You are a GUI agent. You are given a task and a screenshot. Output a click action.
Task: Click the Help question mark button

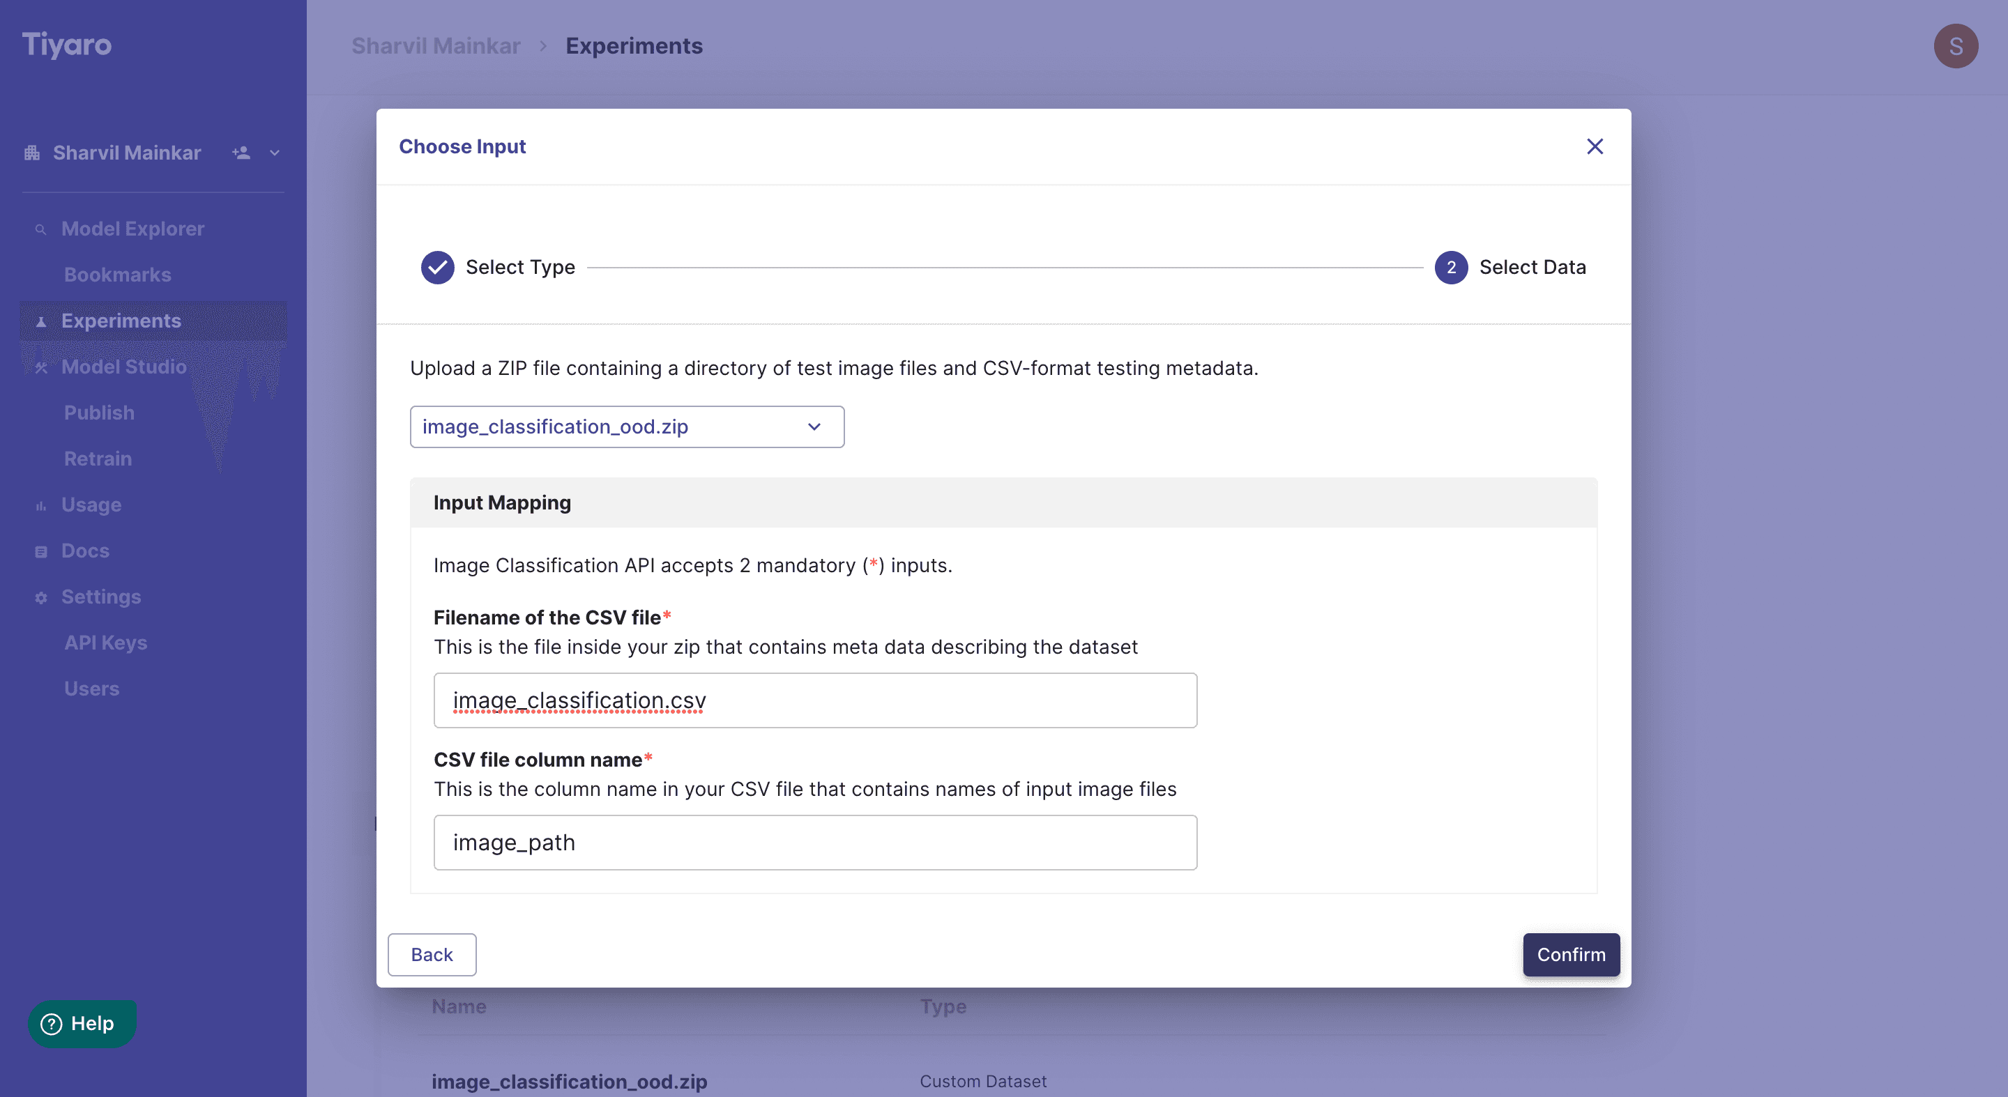point(82,1024)
